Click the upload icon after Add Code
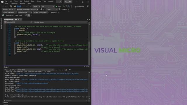 [26, 15]
